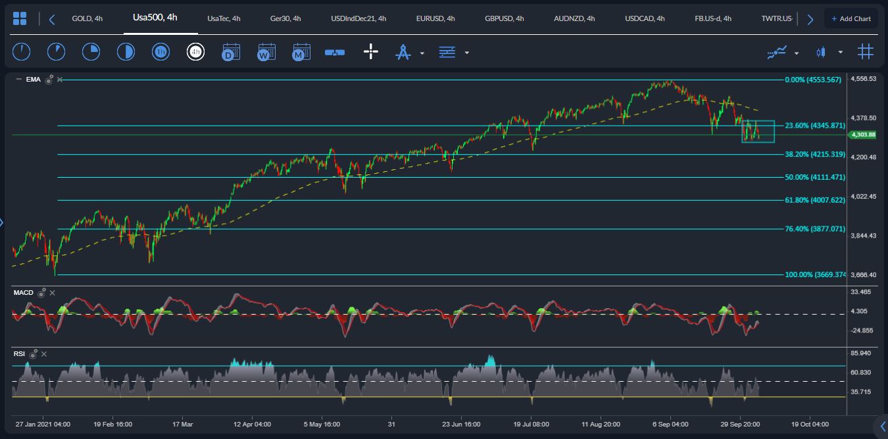This screenshot has height=439, width=888.
Task: Expand the Fibonacci lines tool dropdown
Action: click(x=466, y=53)
